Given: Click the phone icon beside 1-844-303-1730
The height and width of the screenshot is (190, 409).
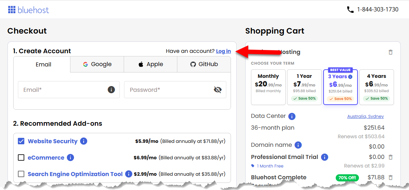Looking at the screenshot, I should 350,10.
